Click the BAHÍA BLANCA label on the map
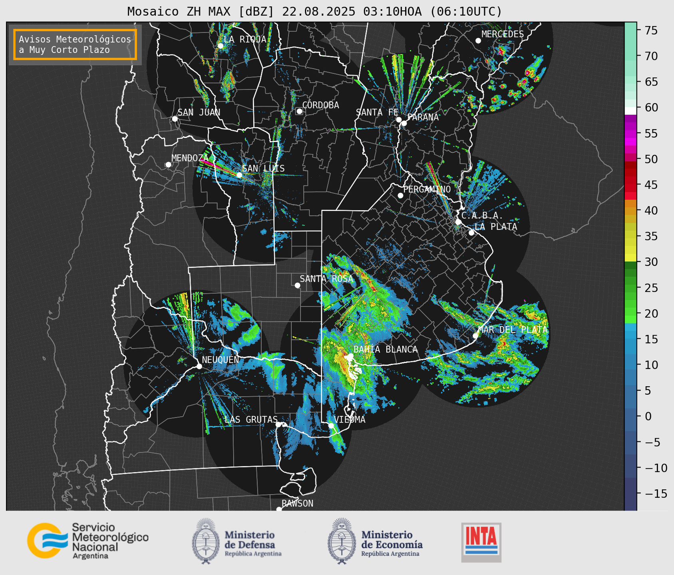Image resolution: width=674 pixels, height=575 pixels. (386, 349)
